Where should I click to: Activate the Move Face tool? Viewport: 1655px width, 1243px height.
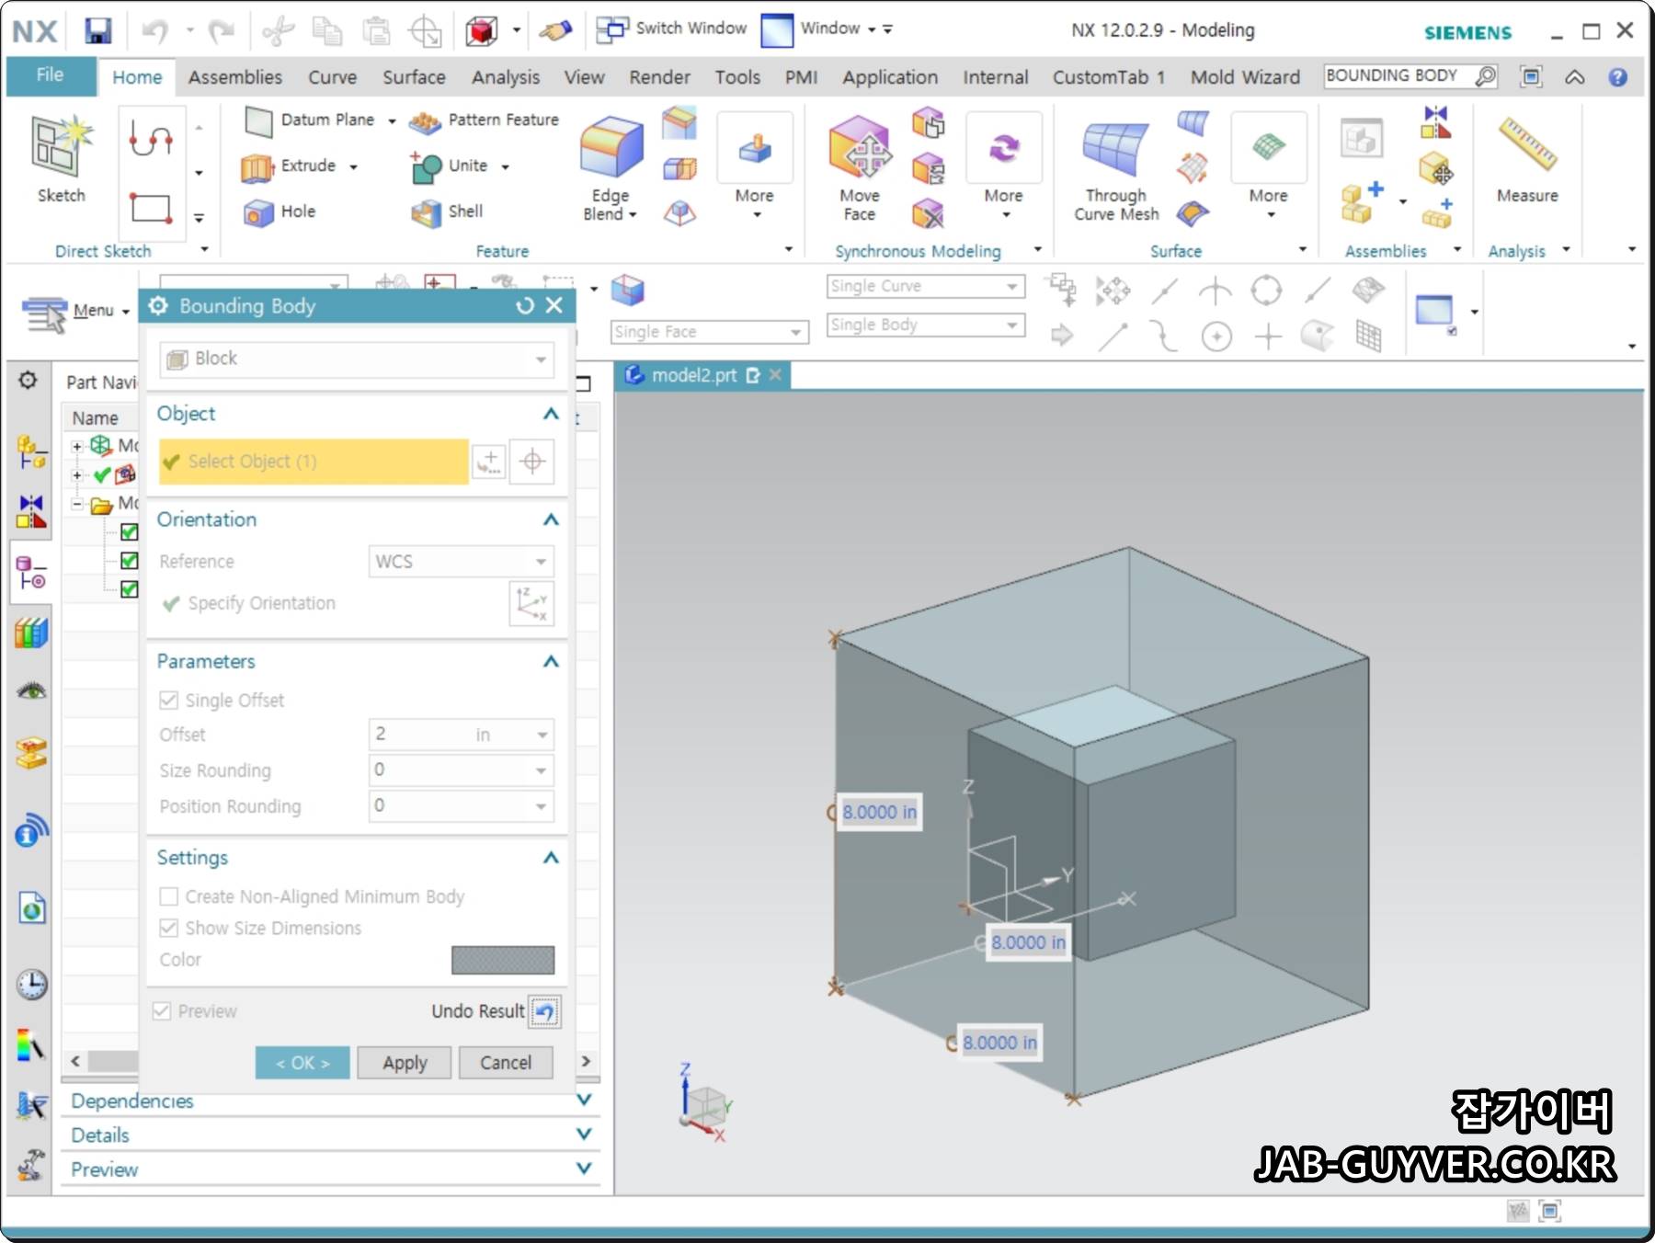(860, 167)
